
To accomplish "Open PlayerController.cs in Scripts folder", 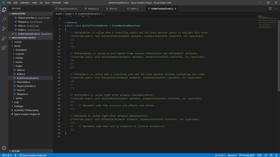I will (x=31, y=86).
